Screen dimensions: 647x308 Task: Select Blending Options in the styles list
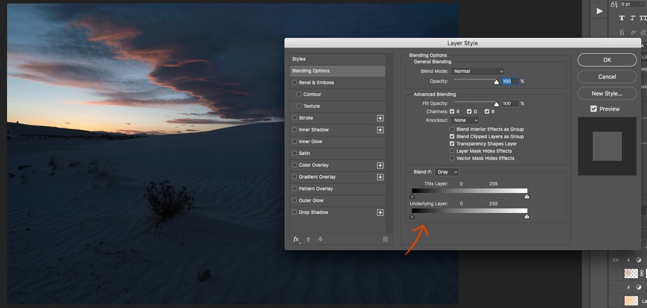(338, 71)
